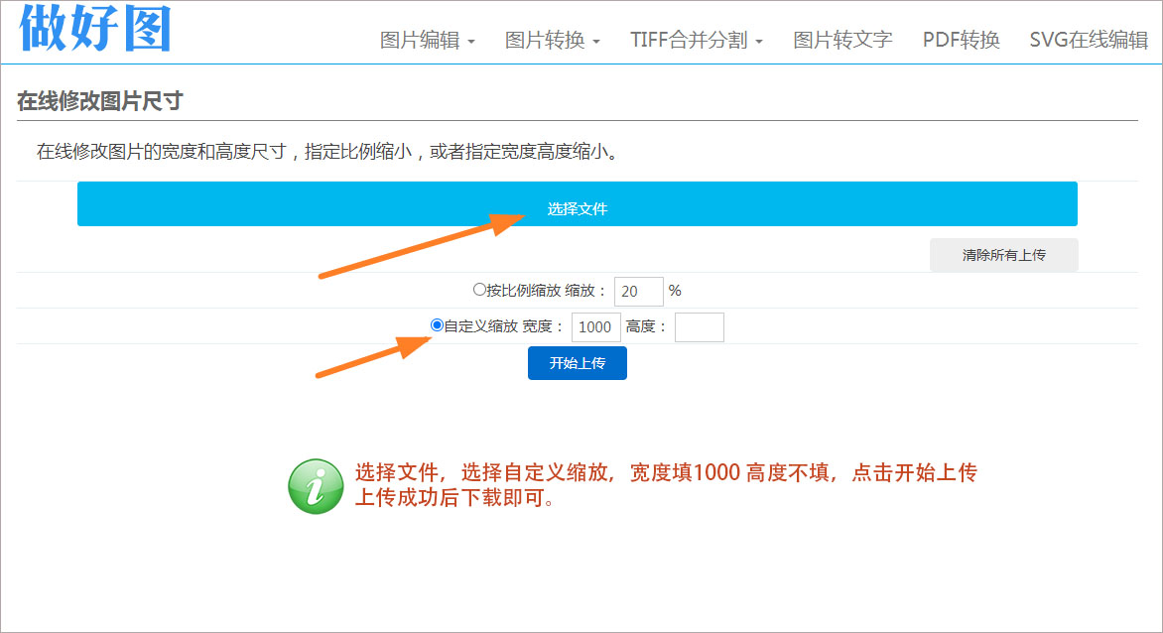Image resolution: width=1163 pixels, height=633 pixels.
Task: Click the empty 高度 input field
Action: [699, 327]
